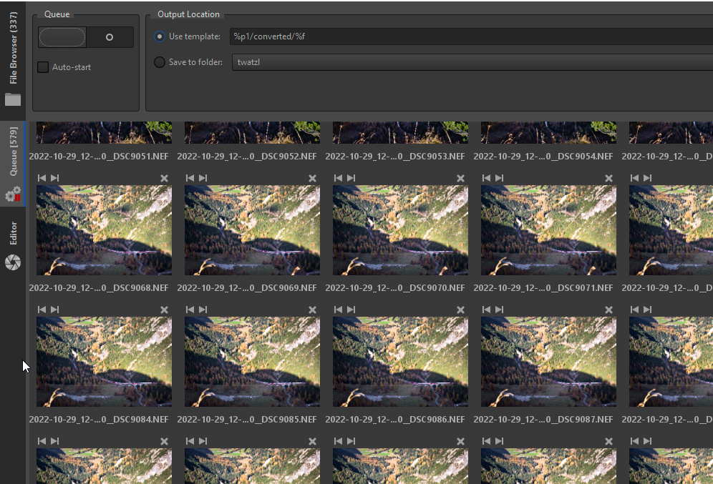The image size is (713, 484).
Task: Select the DSC9085.NEF thumbnail image
Action: coord(252,362)
